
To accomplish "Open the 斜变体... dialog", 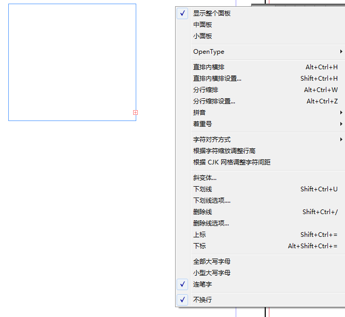I will point(261,178).
